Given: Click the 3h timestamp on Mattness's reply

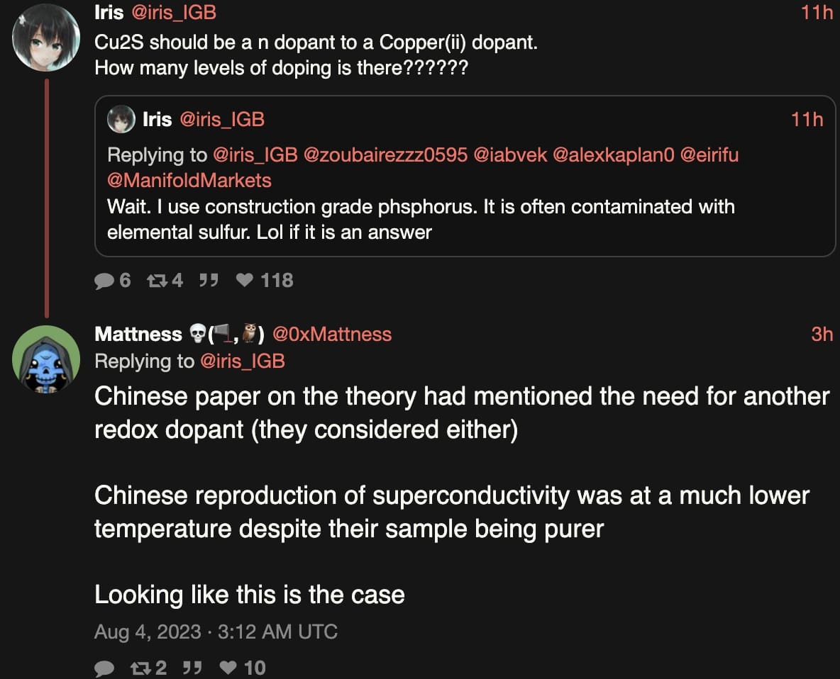Looking at the screenshot, I should (x=822, y=334).
